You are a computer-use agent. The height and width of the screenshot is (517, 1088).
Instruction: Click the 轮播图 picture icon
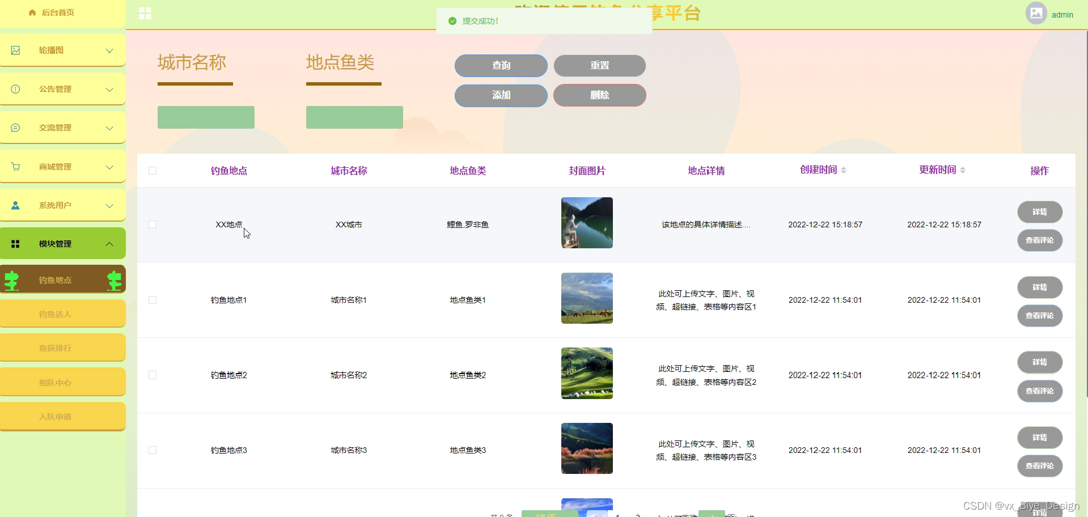(x=15, y=50)
